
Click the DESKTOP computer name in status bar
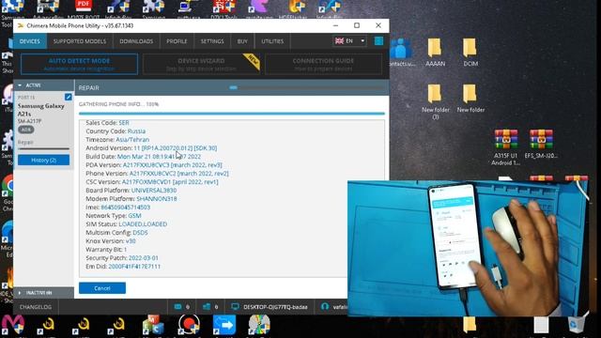tap(275, 307)
